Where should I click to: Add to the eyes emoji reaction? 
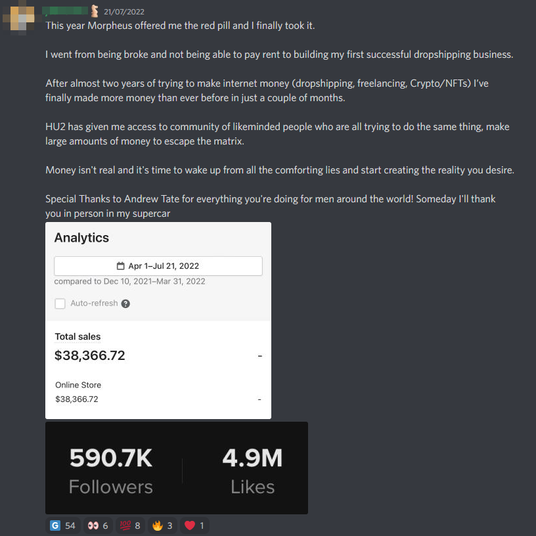(x=98, y=525)
